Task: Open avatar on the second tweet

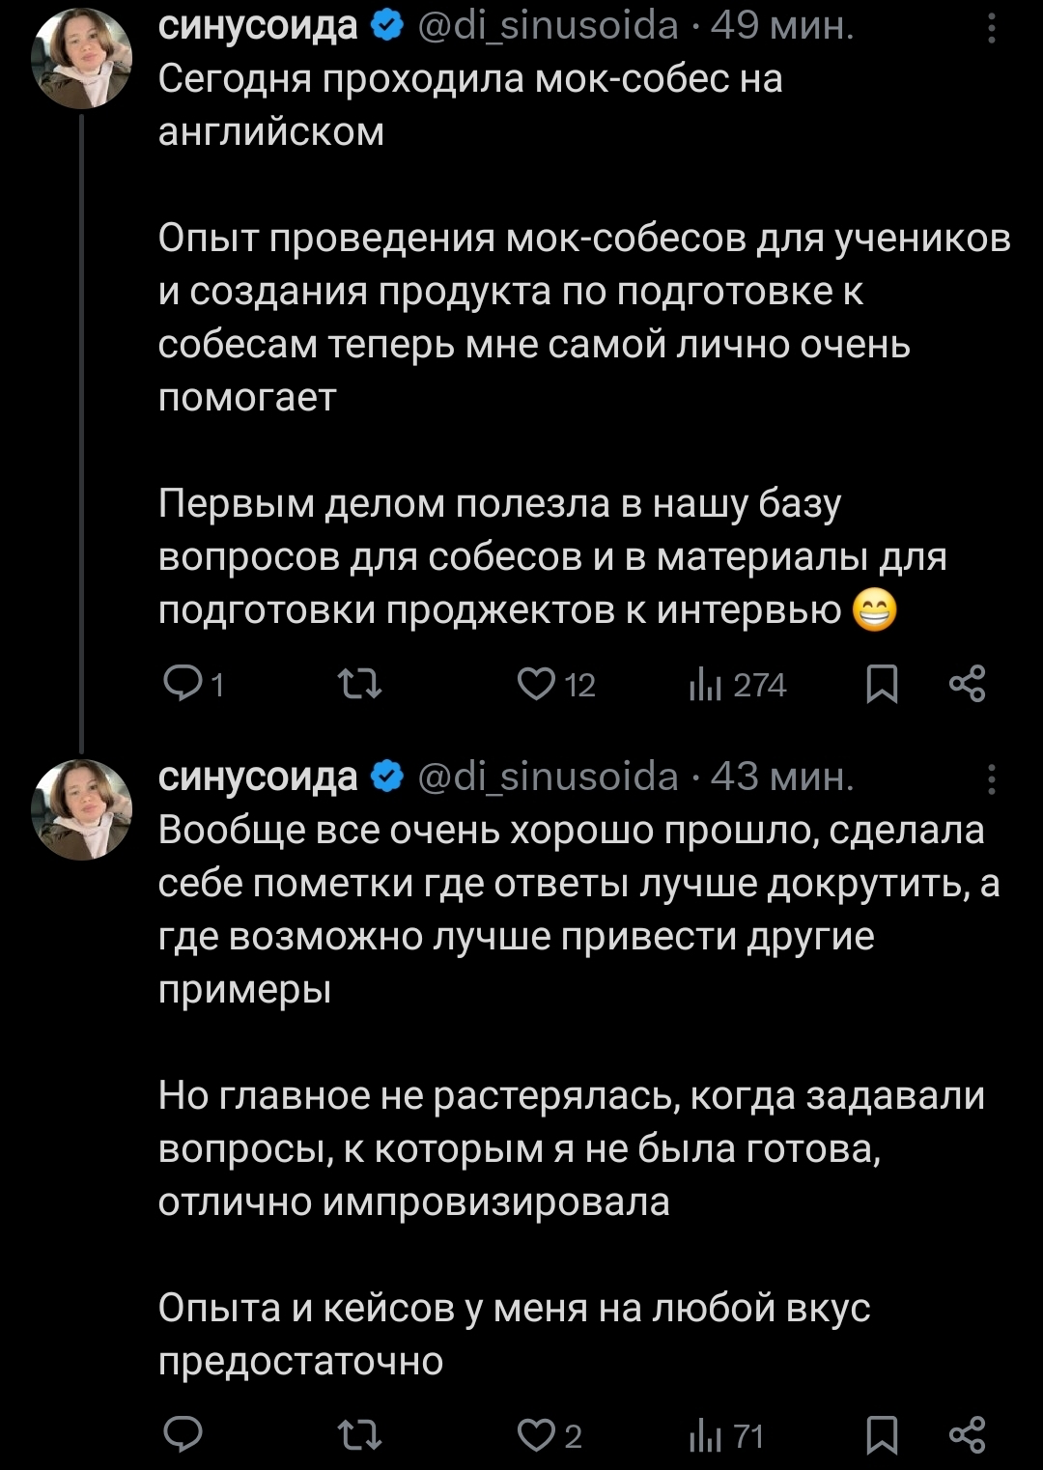Action: (x=82, y=808)
